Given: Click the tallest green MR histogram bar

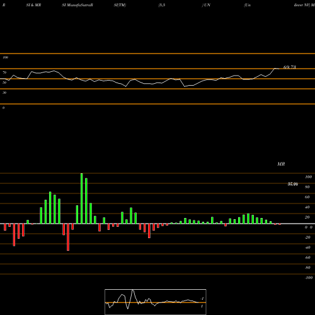Looking at the screenshot, I should click(82, 198).
